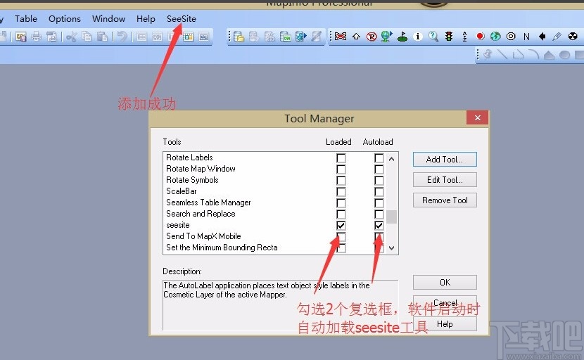This screenshot has height=360, width=584.
Task: Click the Save Workspace toolbar icon
Action: [x=21, y=37]
